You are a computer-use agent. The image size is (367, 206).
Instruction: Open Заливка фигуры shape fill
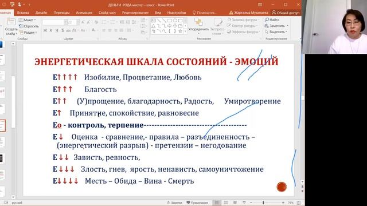tap(243, 20)
